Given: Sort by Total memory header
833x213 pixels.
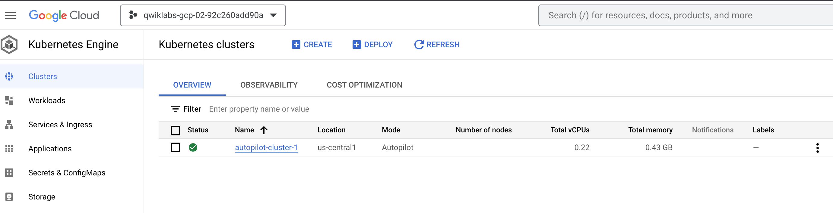Looking at the screenshot, I should tap(650, 130).
